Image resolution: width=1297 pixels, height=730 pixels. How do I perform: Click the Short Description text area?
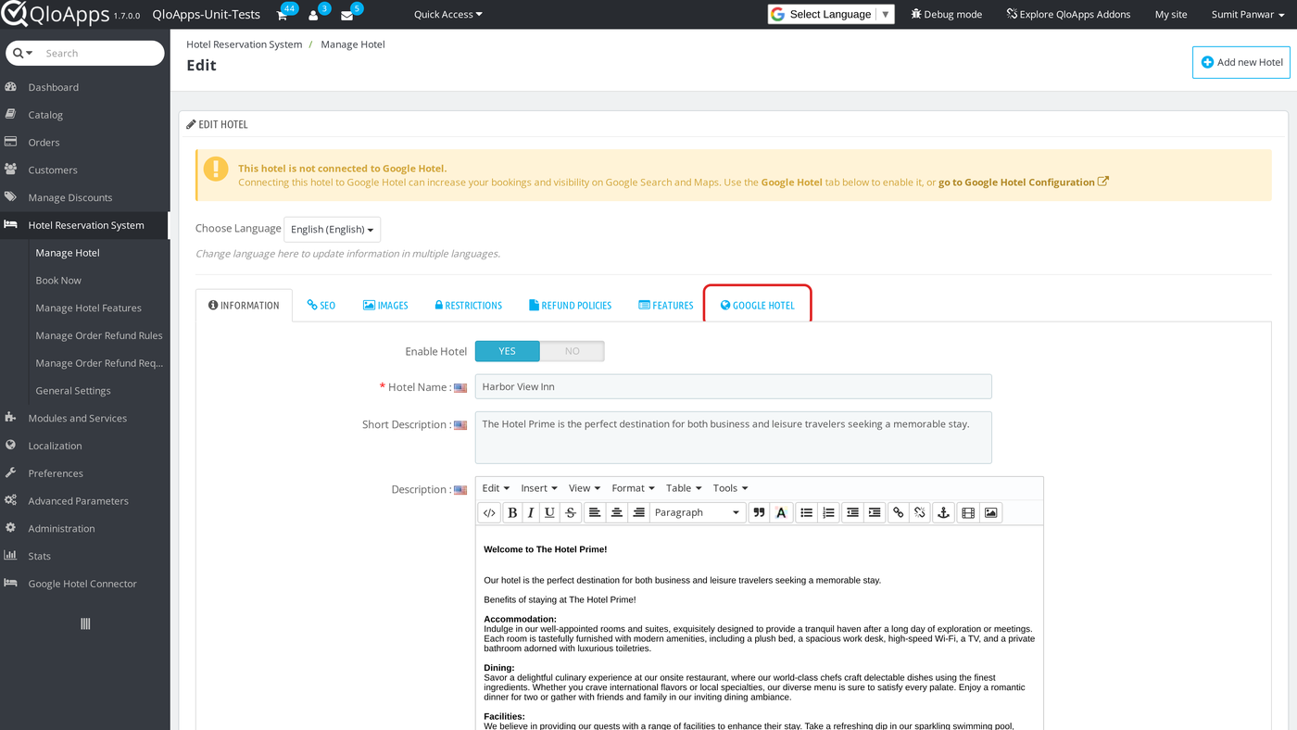tap(733, 437)
